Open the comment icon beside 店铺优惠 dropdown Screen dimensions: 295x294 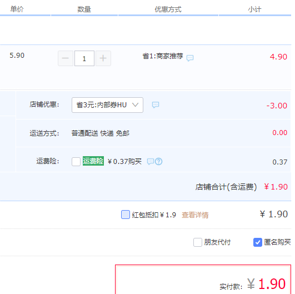pyautogui.click(x=156, y=105)
